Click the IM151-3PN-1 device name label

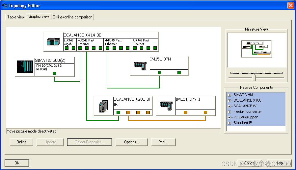pos(188,99)
